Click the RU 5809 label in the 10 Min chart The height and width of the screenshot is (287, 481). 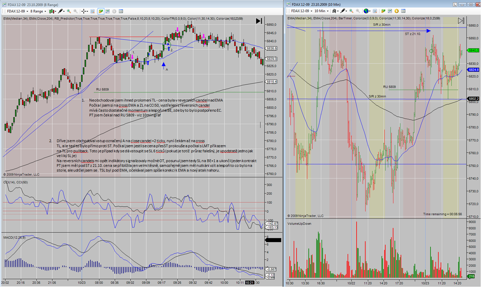tap(389, 87)
